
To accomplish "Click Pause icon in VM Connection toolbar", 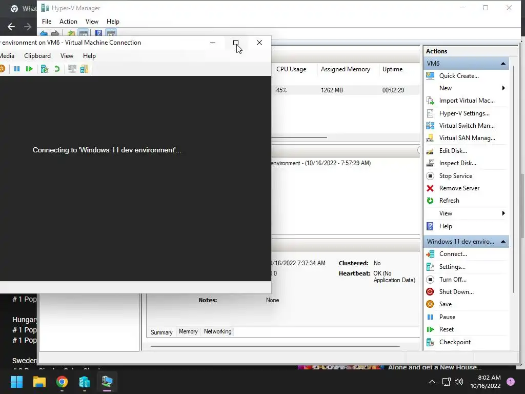I will 17,69.
